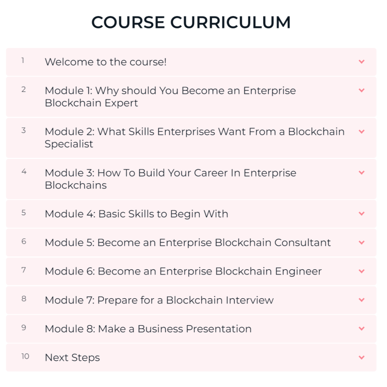Click chevron beside Module 5 Blockchain Consultant
The image size is (387, 387).
click(361, 243)
